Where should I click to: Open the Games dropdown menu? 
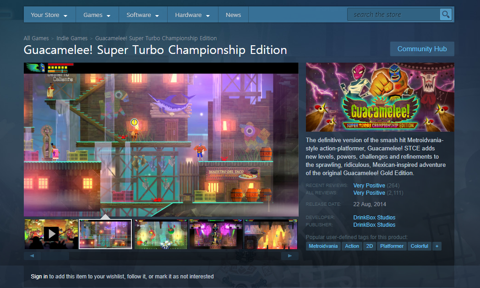[x=97, y=15]
